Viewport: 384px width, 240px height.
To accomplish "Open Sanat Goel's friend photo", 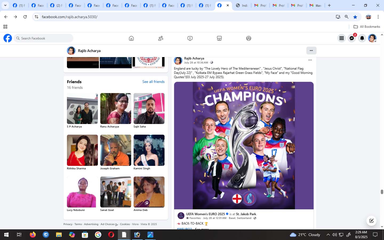I will click(116, 192).
